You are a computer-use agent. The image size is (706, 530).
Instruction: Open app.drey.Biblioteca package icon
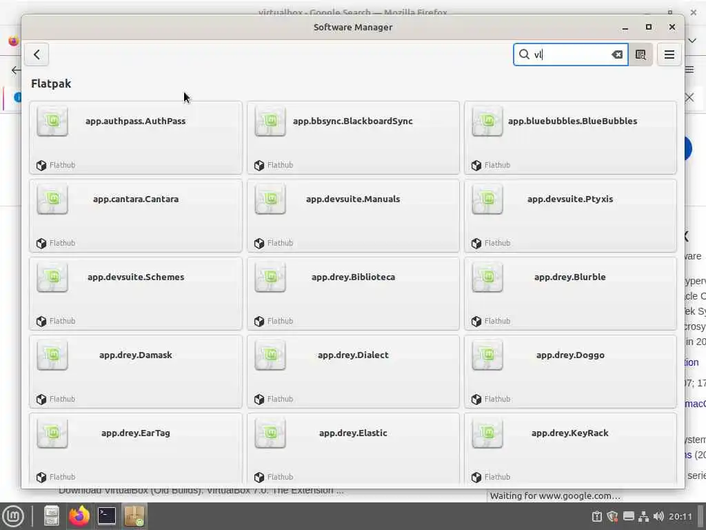pos(270,277)
